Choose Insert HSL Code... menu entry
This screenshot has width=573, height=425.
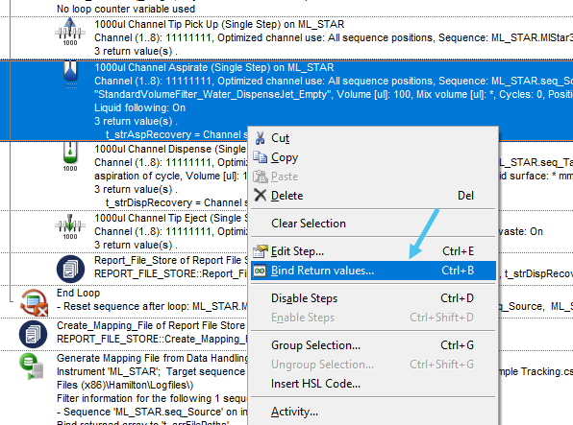pos(373,384)
